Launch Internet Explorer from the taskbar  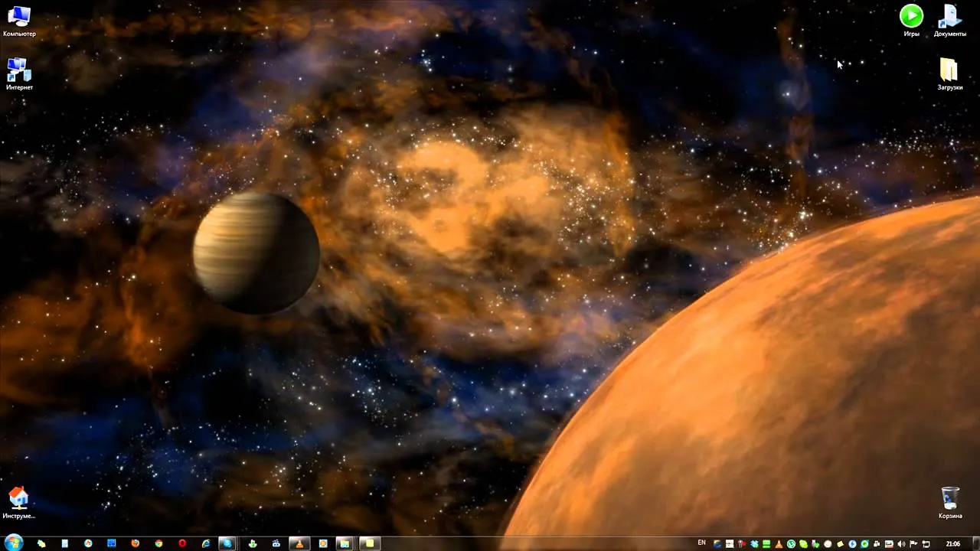[206, 543]
